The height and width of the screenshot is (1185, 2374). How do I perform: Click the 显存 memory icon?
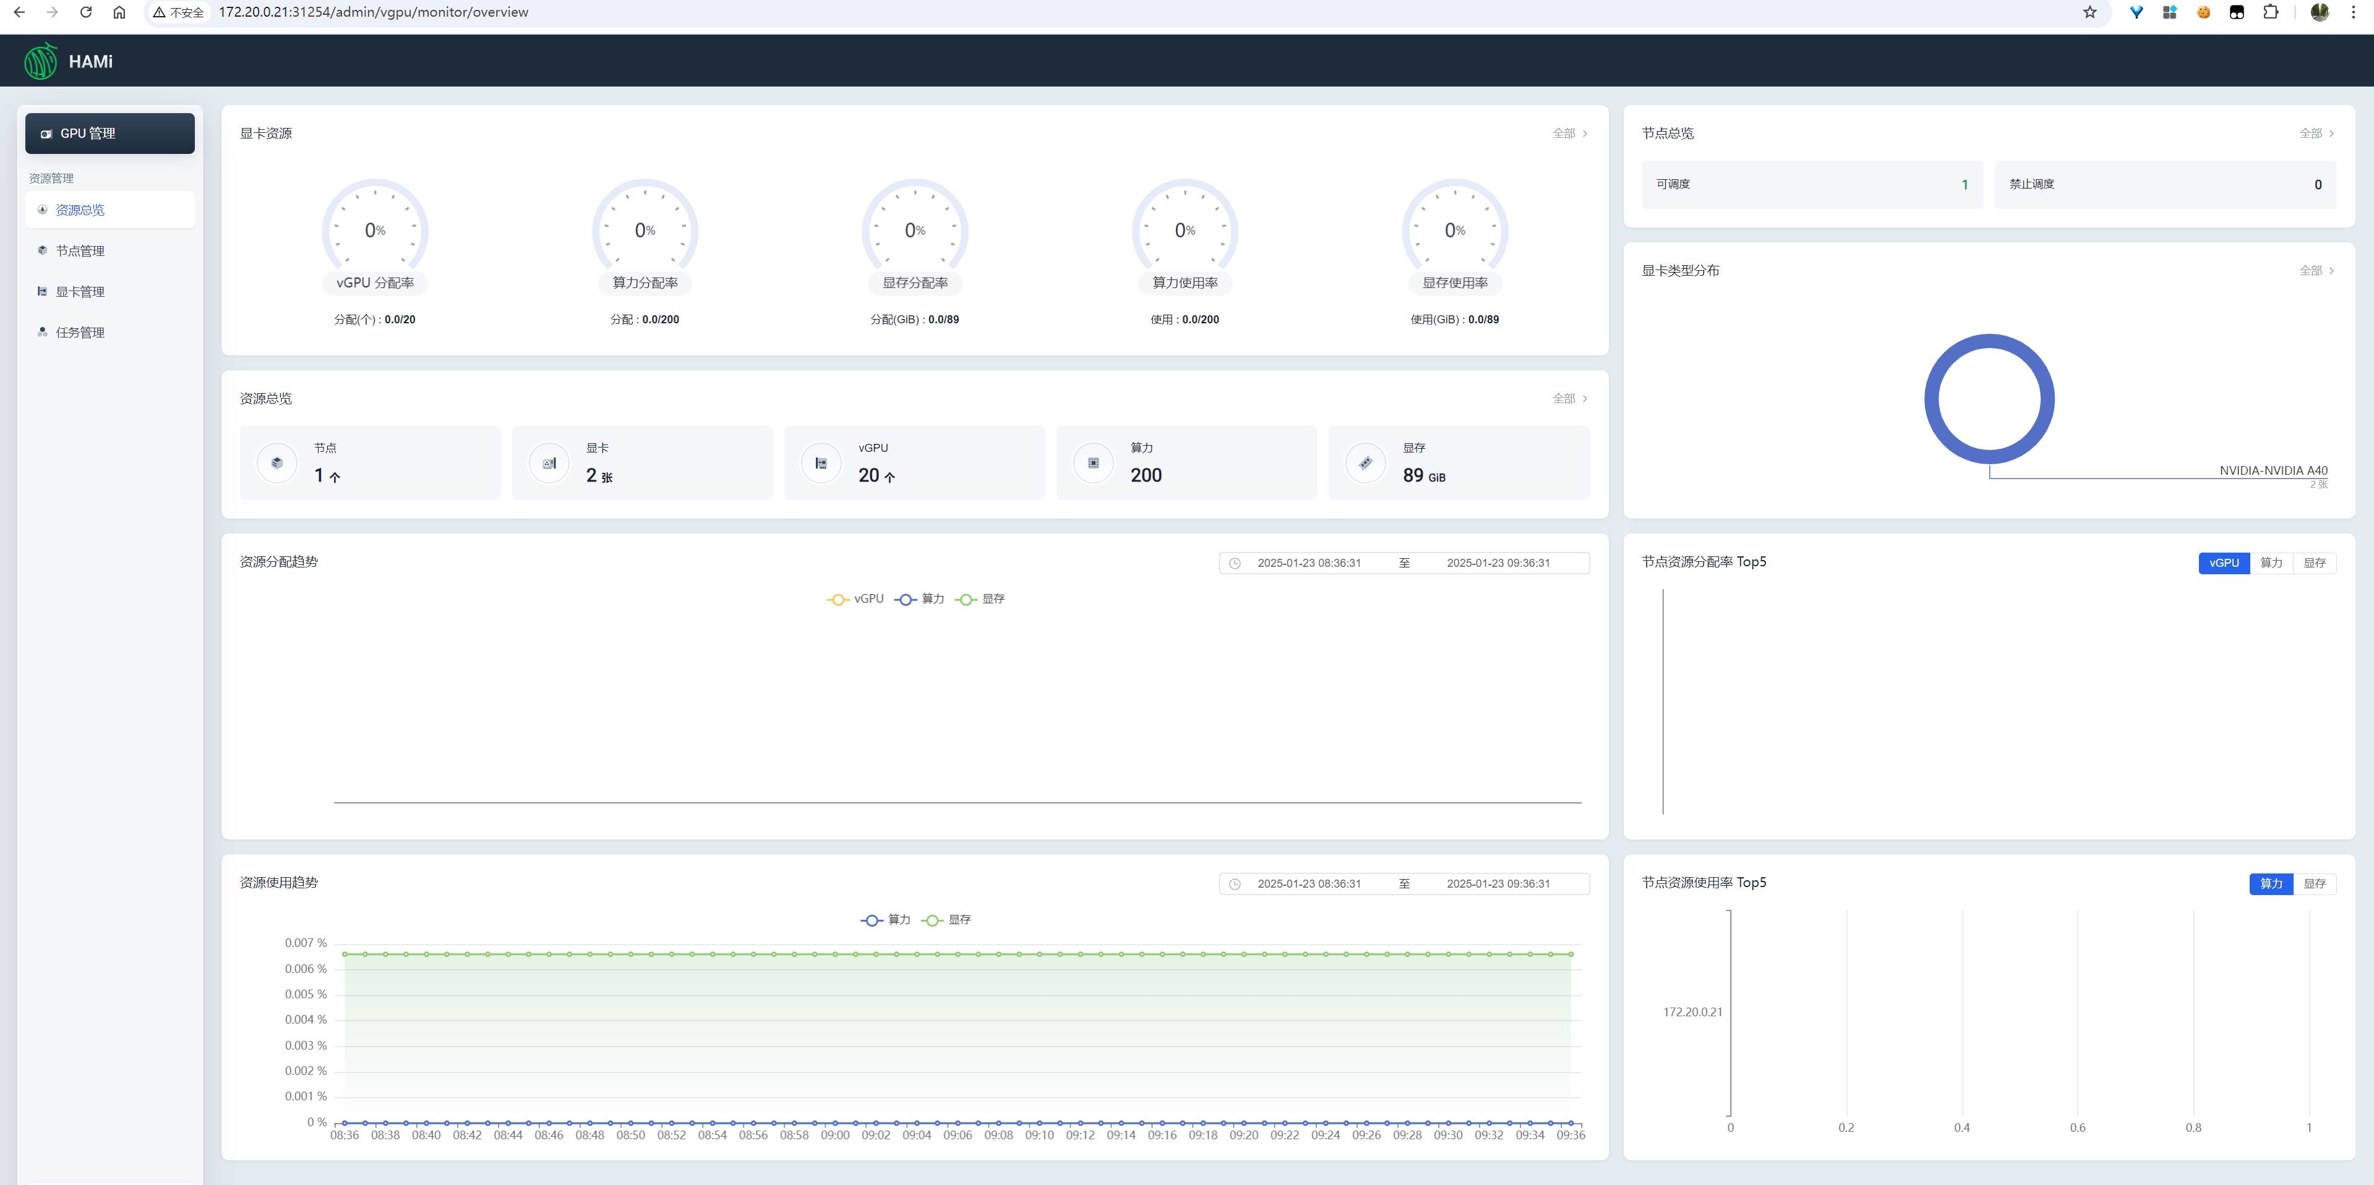click(x=1365, y=463)
